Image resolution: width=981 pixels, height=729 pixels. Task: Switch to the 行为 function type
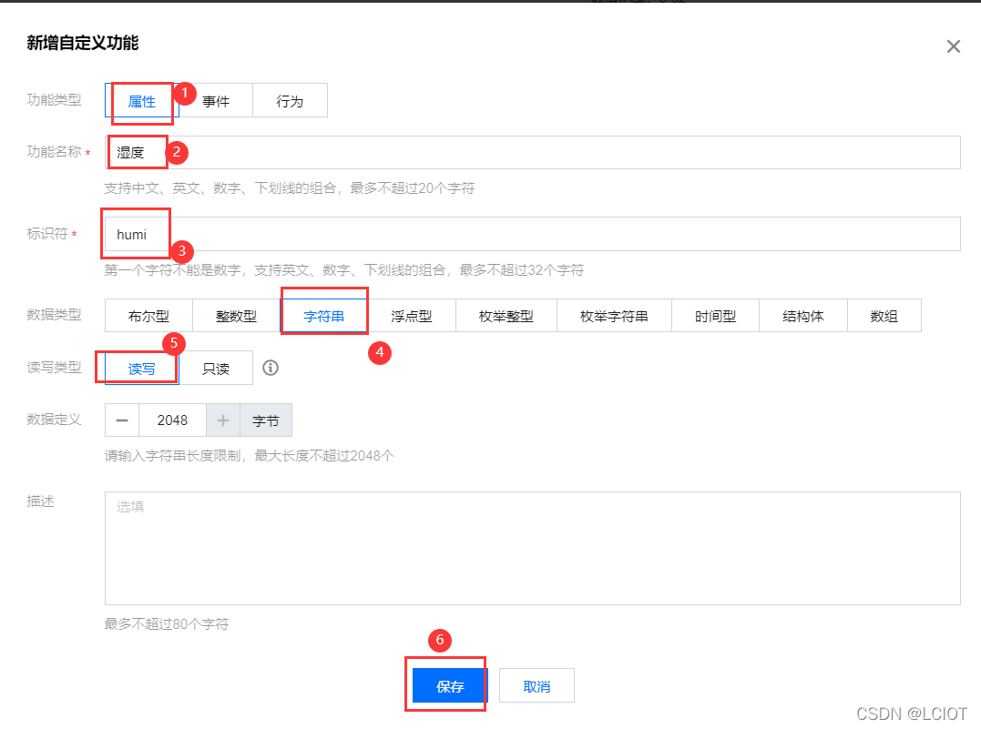pyautogui.click(x=290, y=100)
